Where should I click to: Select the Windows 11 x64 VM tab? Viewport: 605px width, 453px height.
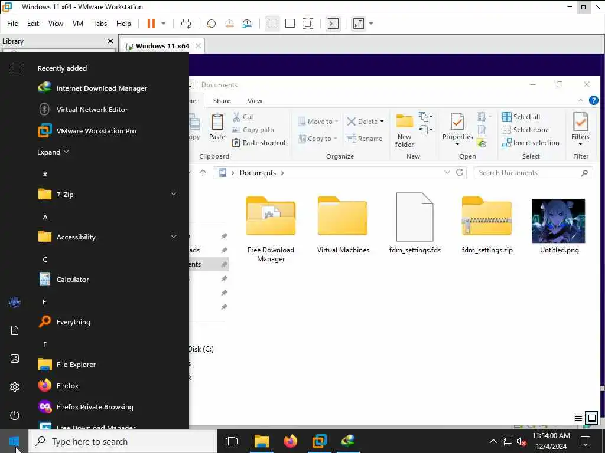pyautogui.click(x=162, y=45)
